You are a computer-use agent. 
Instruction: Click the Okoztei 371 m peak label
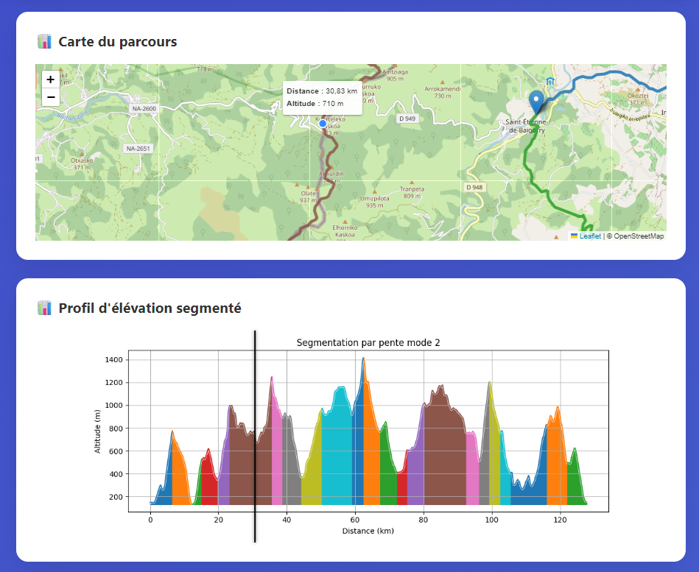pos(637,99)
